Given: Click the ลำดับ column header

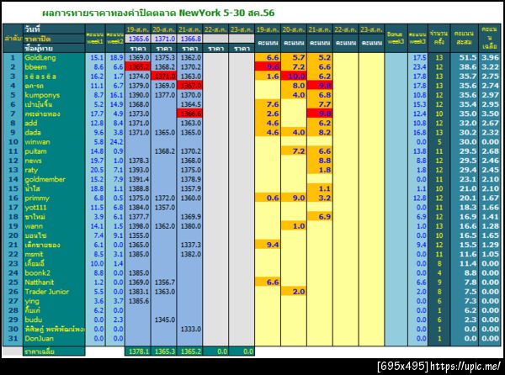Looking at the screenshot, I should click(x=13, y=39).
